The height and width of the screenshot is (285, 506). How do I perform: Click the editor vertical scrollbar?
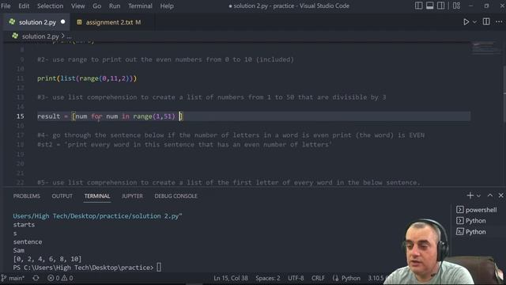(x=504, y=93)
